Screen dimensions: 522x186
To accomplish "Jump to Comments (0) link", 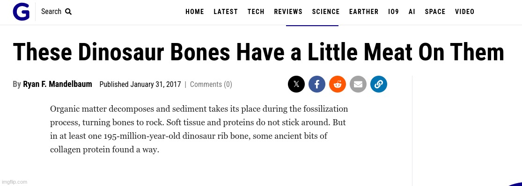I will click(211, 85).
